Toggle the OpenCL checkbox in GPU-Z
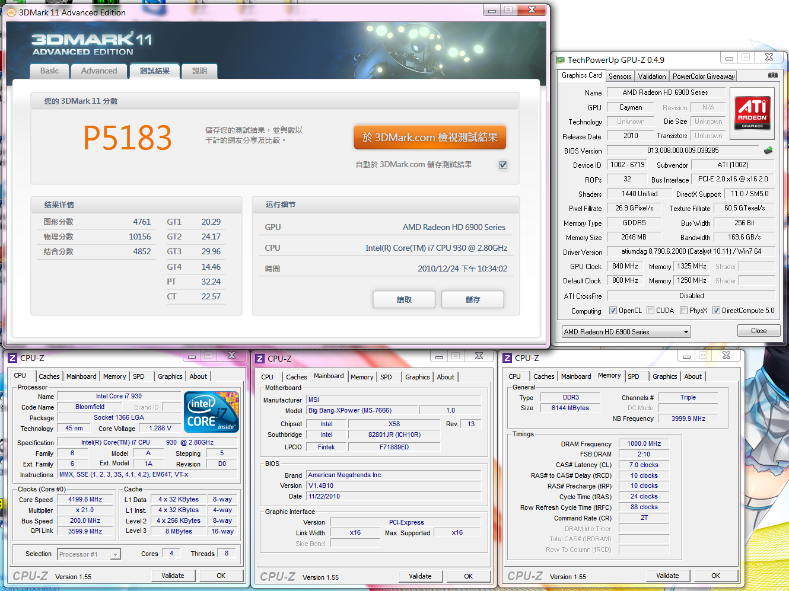 pyautogui.click(x=613, y=310)
